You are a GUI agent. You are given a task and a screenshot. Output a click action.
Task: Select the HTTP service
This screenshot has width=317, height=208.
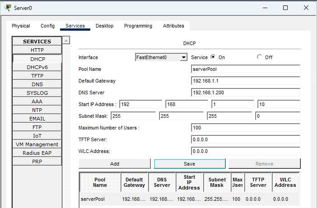37,50
